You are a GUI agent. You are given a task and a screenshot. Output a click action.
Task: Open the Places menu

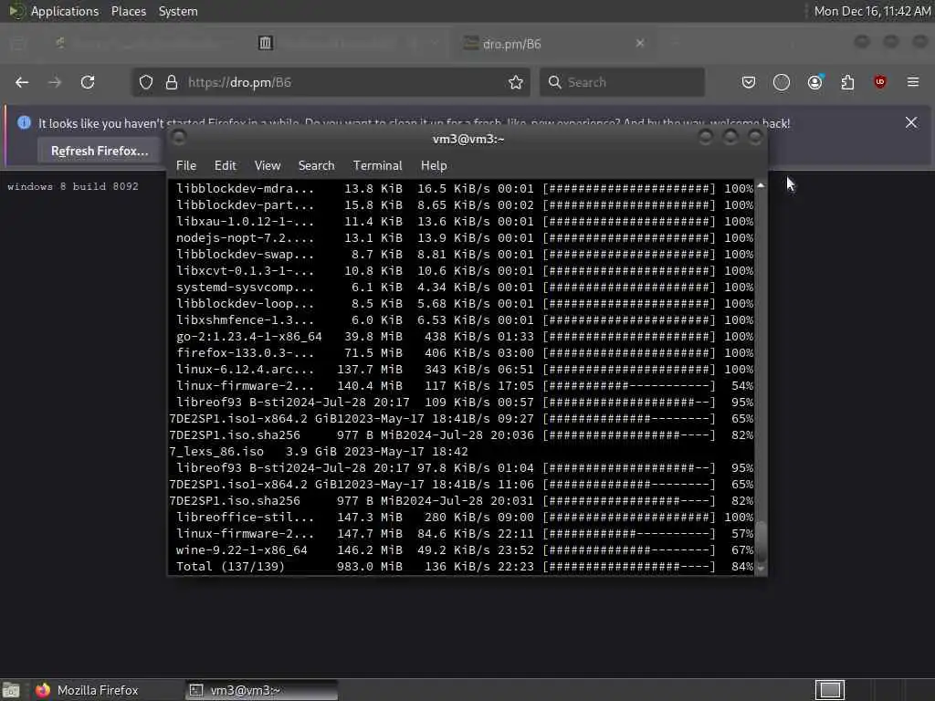tap(128, 11)
